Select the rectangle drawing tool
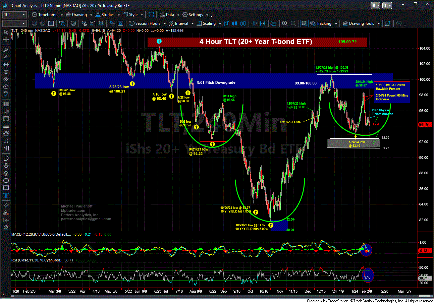Screen dimensions: 434x303 click(5, 188)
